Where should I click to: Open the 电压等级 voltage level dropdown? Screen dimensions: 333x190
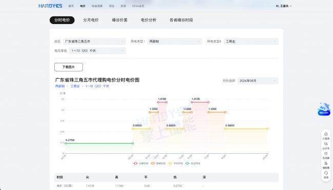tap(97, 51)
